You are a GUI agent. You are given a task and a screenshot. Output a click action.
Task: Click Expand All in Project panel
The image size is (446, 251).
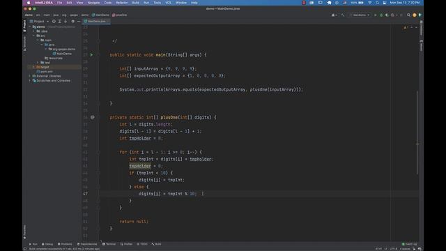60,22
